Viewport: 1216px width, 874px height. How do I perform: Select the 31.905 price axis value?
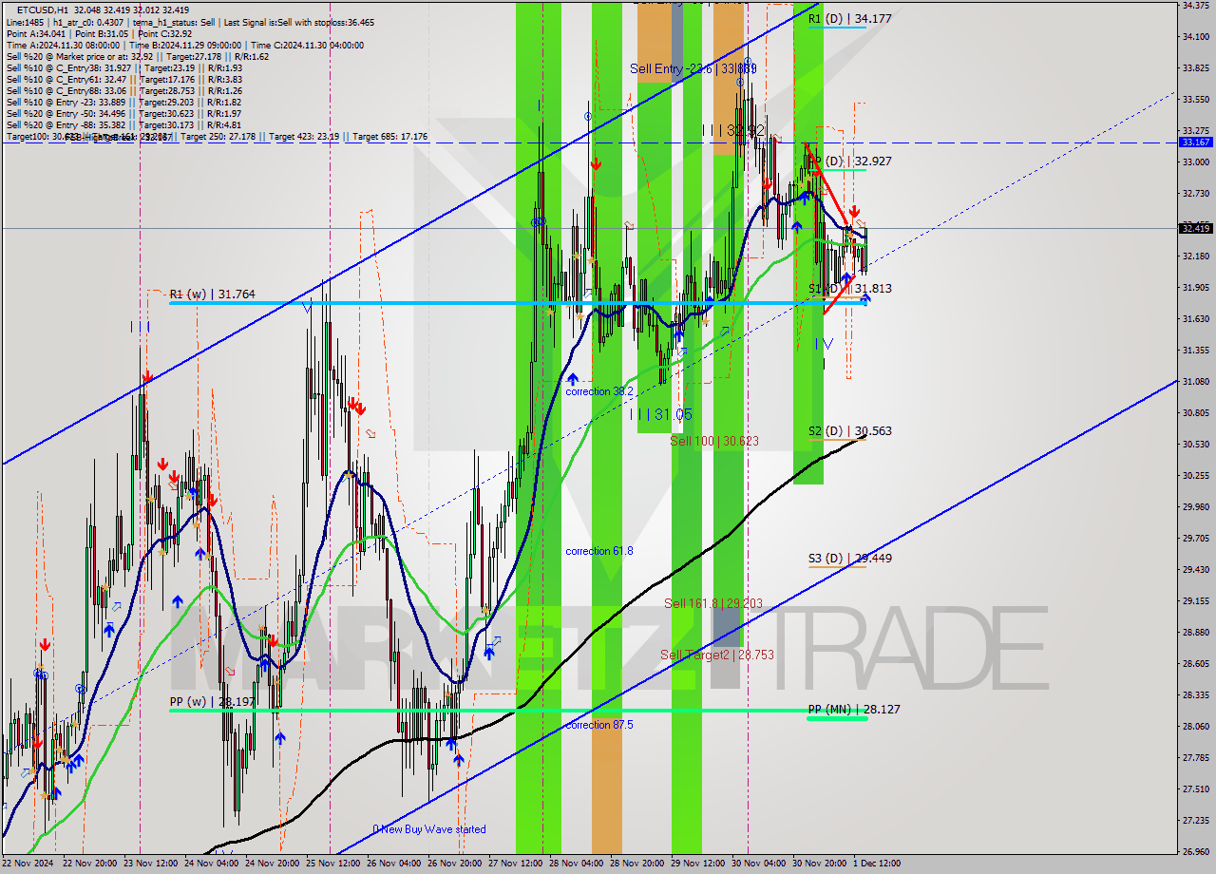(x=1195, y=287)
